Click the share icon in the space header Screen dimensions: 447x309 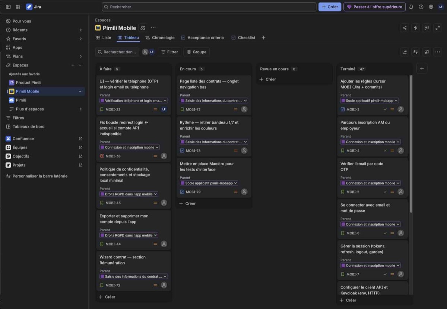(x=405, y=28)
